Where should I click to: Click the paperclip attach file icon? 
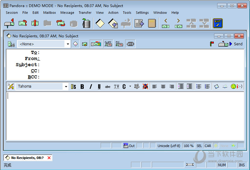coord(130,44)
